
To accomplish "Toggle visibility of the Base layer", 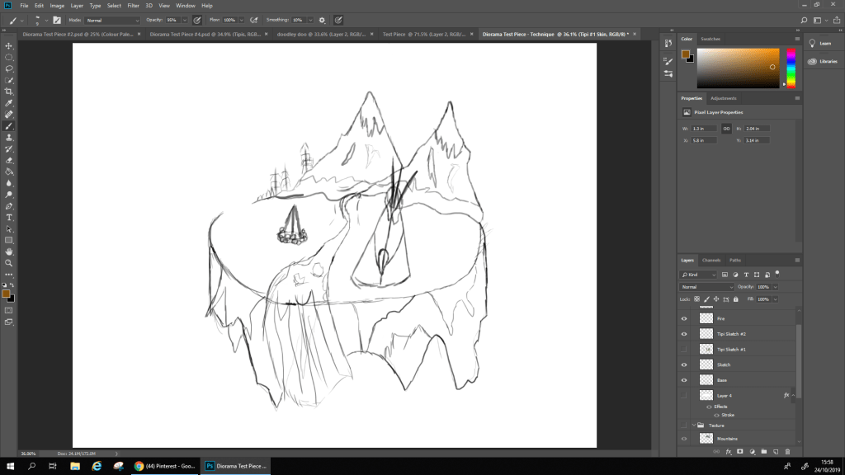I will [x=684, y=380].
